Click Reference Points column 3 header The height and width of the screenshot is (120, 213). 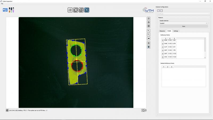[x=174, y=38]
